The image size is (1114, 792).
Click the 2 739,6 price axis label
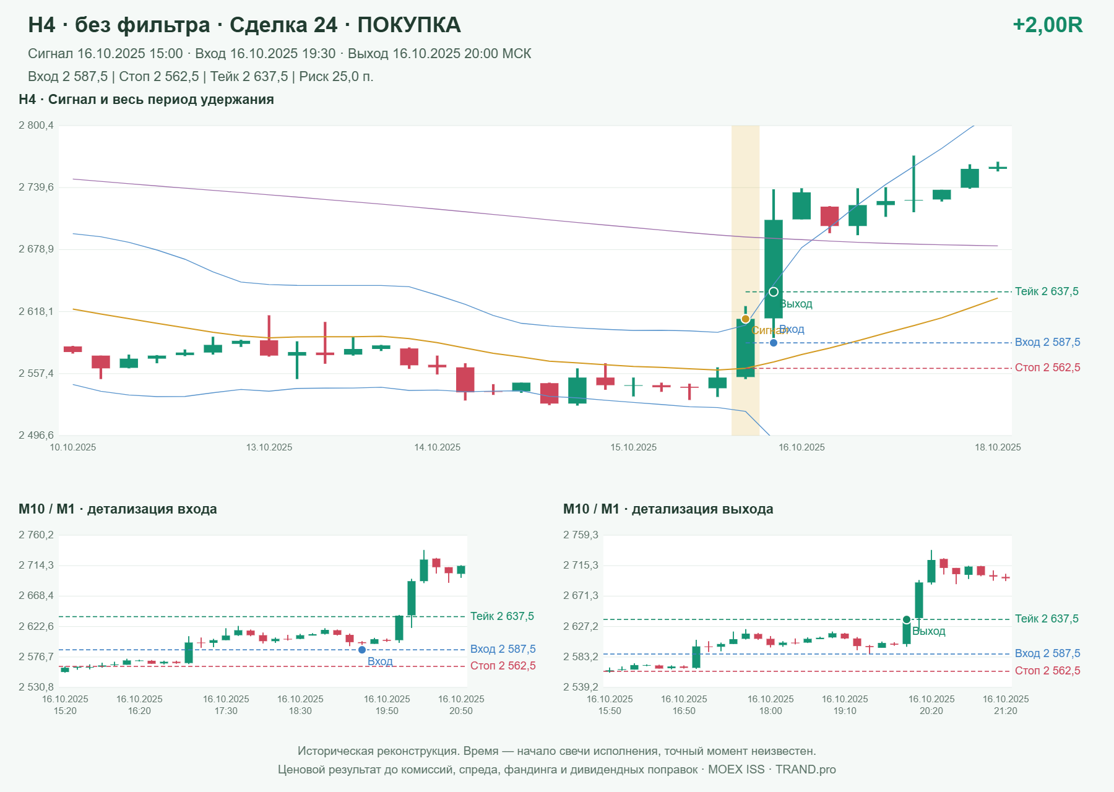pos(36,187)
